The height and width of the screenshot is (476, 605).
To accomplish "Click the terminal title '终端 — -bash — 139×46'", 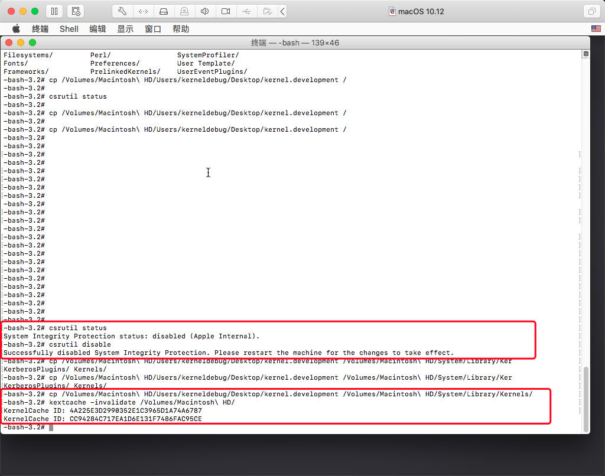I will [295, 43].
